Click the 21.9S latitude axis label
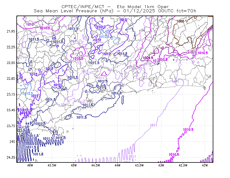The height and width of the screenshot is (178, 230). pos(11,31)
